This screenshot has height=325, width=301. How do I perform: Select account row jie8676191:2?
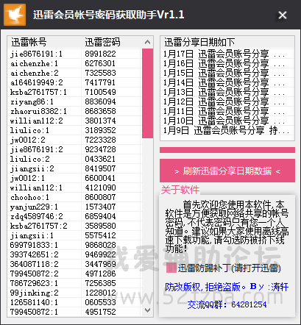coord(75,149)
